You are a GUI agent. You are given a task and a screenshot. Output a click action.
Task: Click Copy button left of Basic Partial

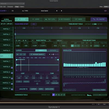tap(18, 40)
